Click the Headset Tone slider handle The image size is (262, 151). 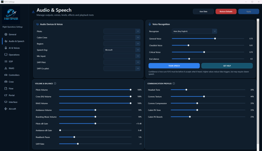(x=186, y=90)
